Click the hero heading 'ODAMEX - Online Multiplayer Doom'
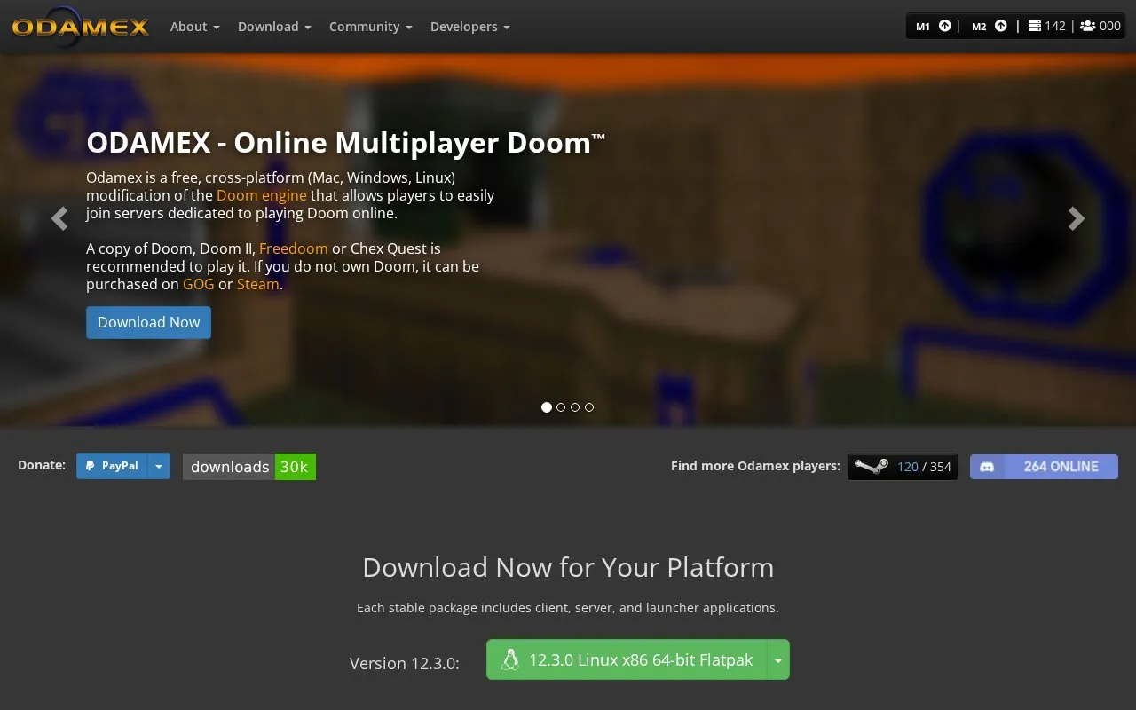The width and height of the screenshot is (1136, 710). coord(346,142)
